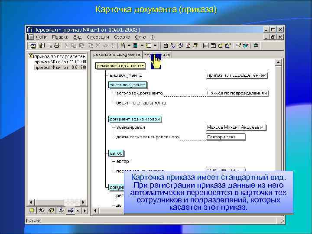Click the toolbar icon right of the window-frame icon
The height and width of the screenshot is (234, 312).
coord(42,46)
